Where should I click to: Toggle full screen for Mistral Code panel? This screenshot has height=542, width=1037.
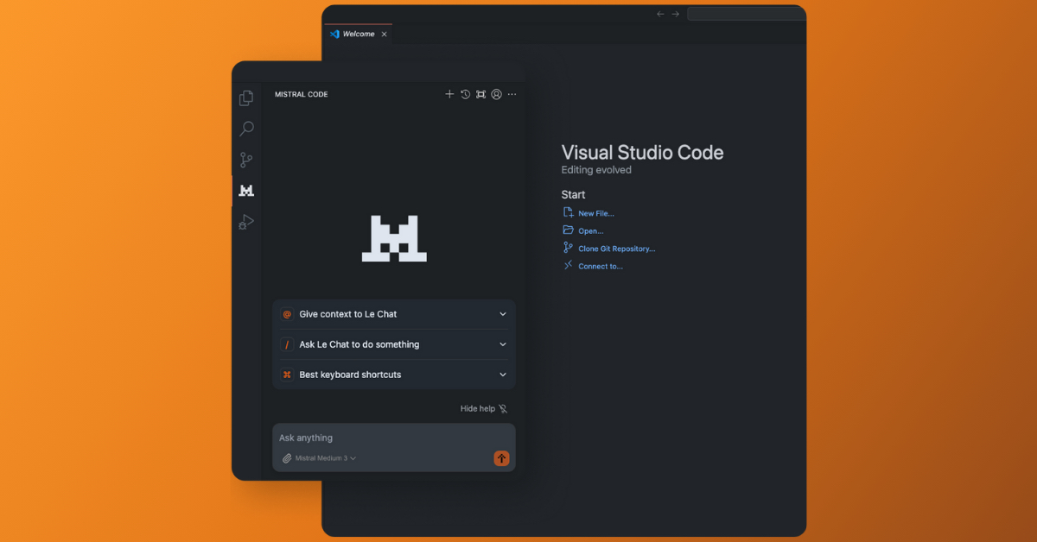tap(480, 94)
